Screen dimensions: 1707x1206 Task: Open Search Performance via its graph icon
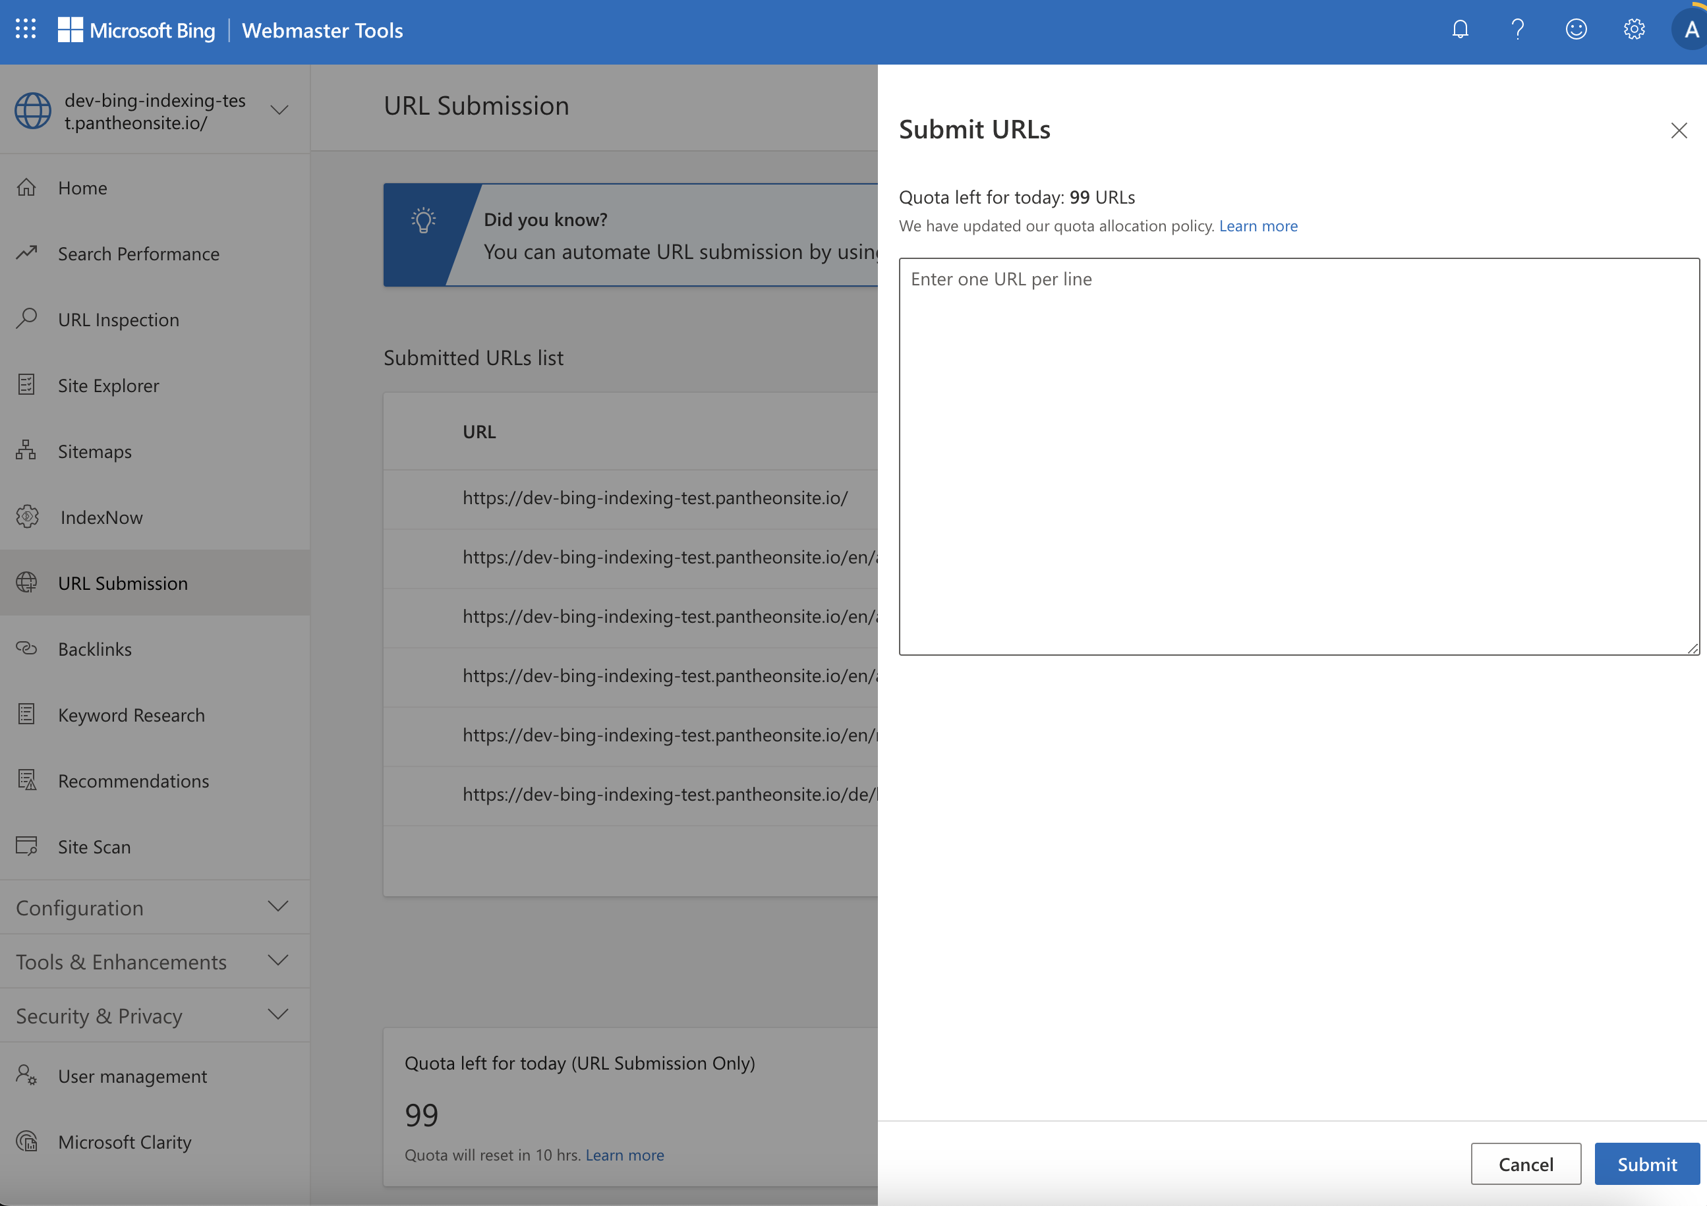click(27, 253)
